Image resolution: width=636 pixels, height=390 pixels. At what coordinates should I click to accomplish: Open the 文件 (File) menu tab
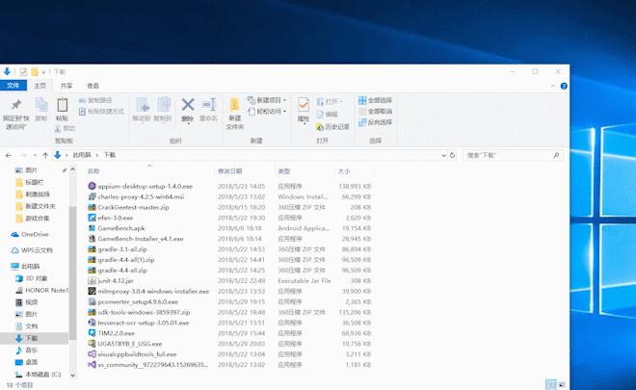pyautogui.click(x=14, y=86)
